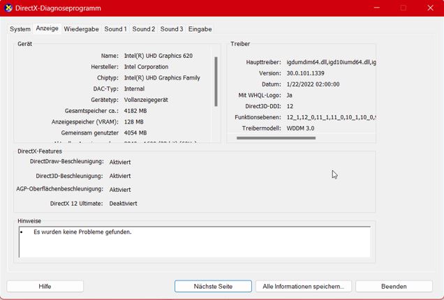Image resolution: width=444 pixels, height=300 pixels.
Task: Open the Wiedergabe tab
Action: tap(81, 29)
